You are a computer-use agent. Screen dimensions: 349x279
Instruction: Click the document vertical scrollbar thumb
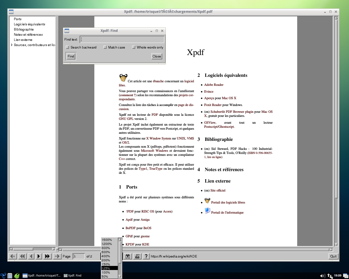(336, 109)
